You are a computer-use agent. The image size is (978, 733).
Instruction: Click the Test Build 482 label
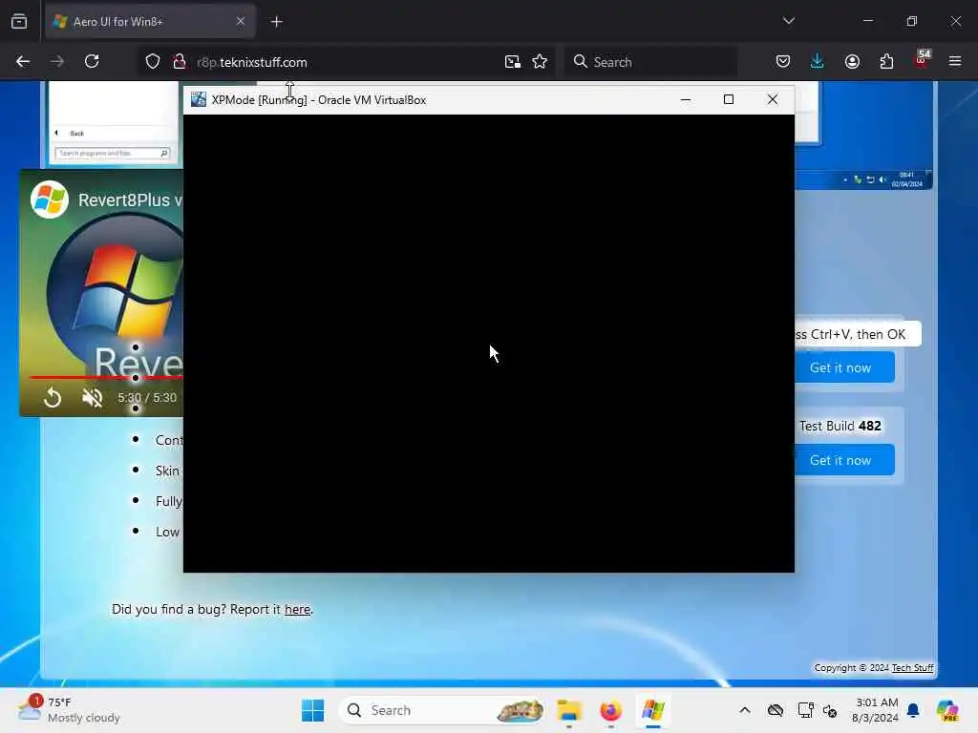(x=840, y=426)
